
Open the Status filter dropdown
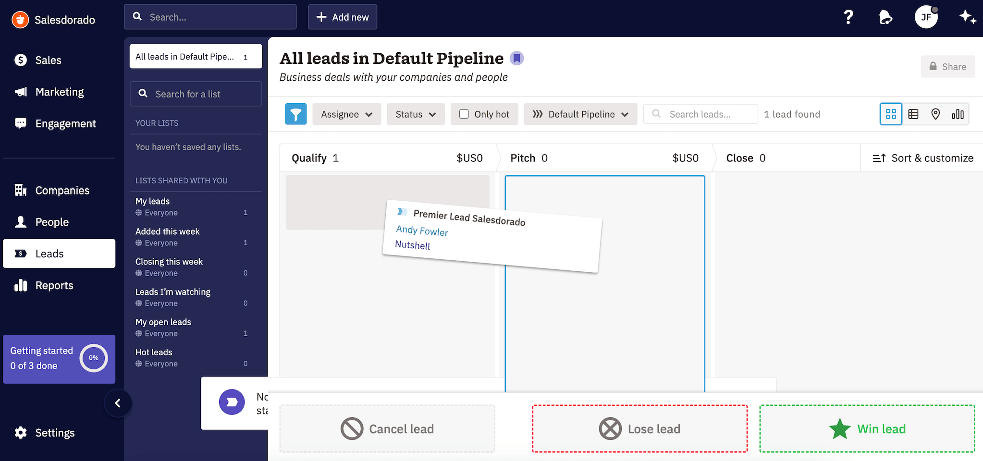(416, 114)
